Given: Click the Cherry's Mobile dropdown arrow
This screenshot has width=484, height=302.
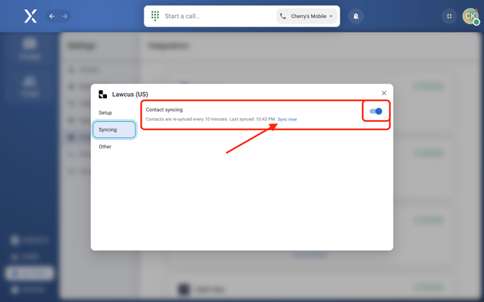Looking at the screenshot, I should [332, 17].
